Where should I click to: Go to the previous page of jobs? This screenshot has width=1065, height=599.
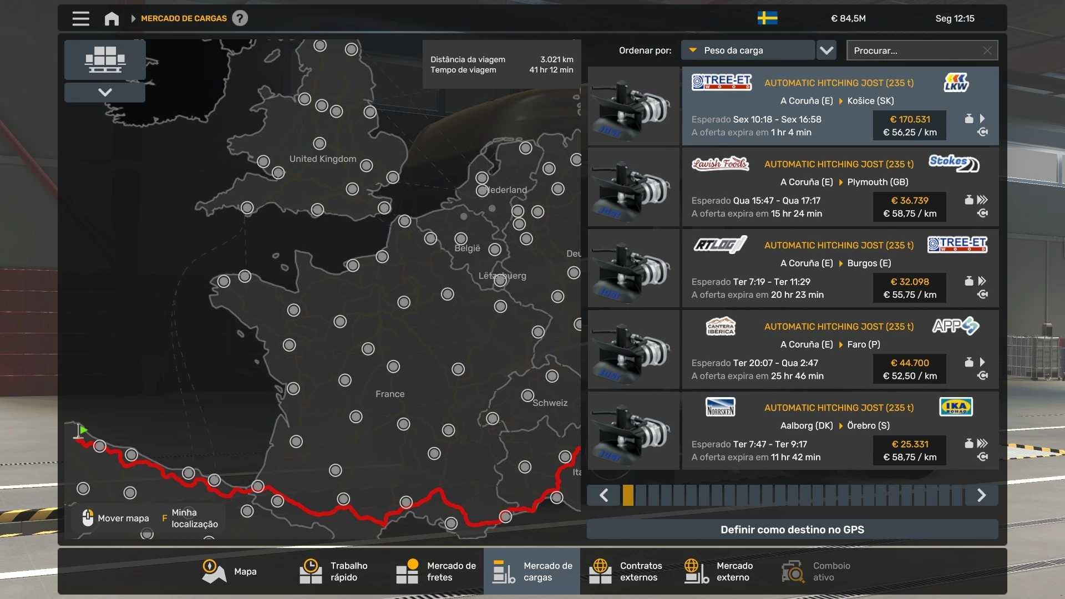pyautogui.click(x=603, y=495)
